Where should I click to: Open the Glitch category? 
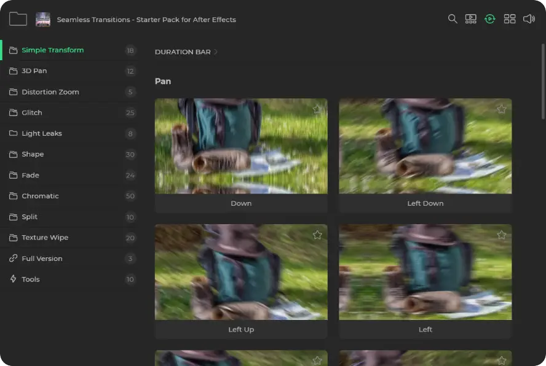(69, 113)
